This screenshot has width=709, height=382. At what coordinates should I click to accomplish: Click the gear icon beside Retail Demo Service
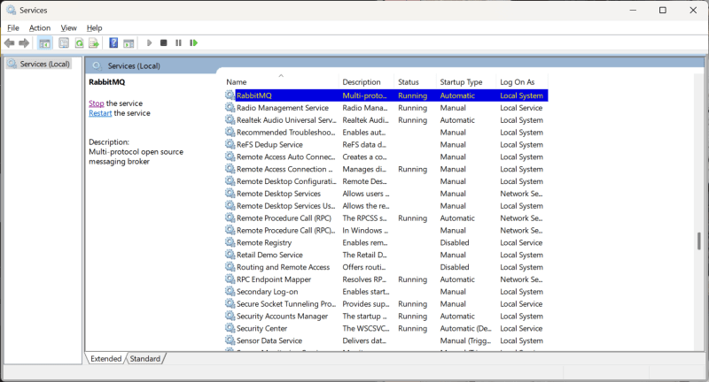[230, 255]
